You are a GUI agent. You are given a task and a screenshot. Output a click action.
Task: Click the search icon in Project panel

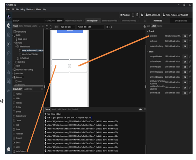coord(40,26)
